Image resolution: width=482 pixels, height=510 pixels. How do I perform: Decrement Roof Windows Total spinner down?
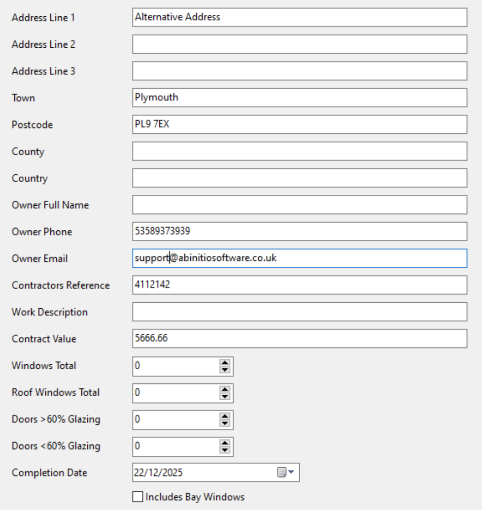(x=225, y=396)
